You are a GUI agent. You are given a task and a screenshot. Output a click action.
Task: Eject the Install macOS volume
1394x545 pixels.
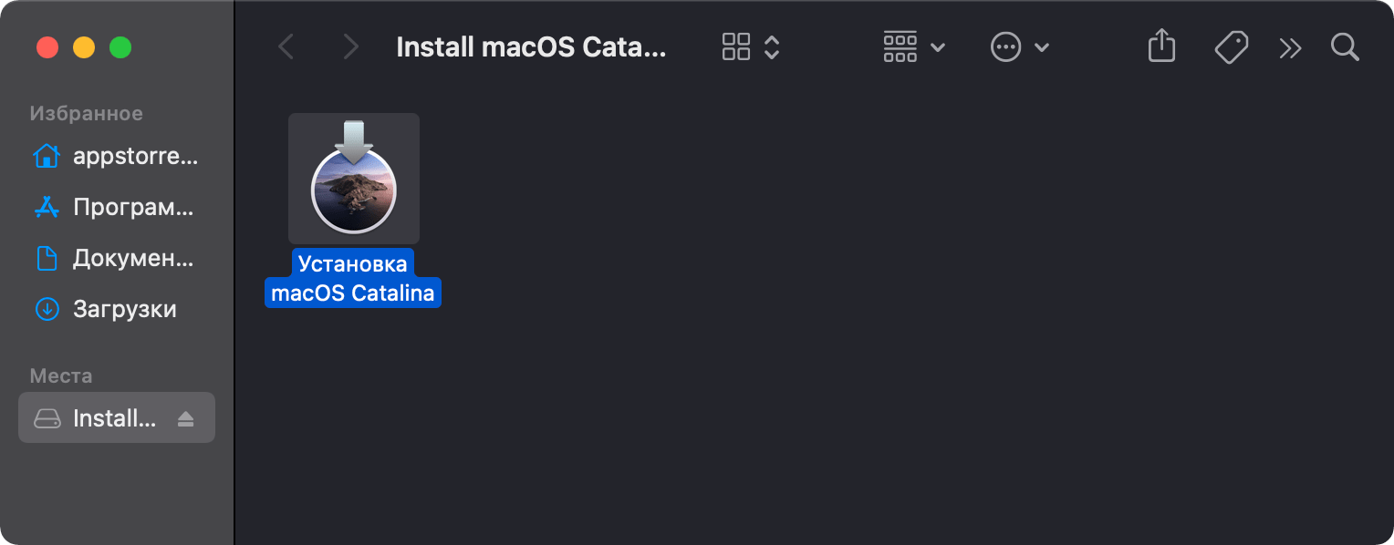click(x=186, y=418)
